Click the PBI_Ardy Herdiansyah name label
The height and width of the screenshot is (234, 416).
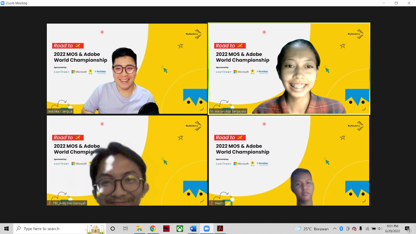69,203
